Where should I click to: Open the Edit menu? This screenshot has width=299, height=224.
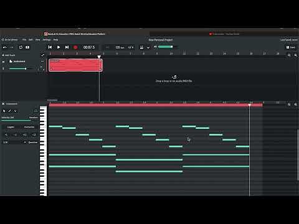coord(31,39)
